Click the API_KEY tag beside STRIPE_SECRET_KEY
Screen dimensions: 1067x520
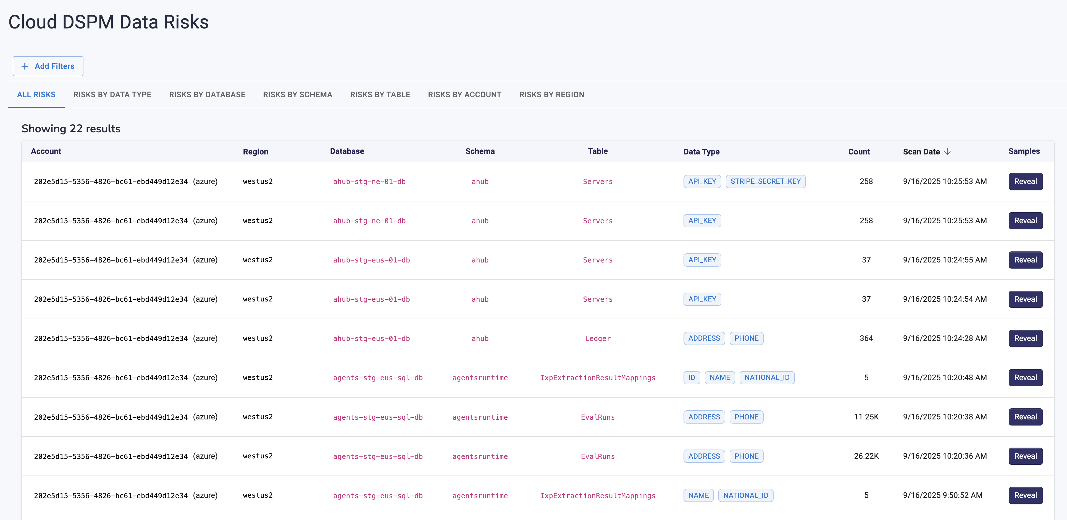pyautogui.click(x=702, y=182)
